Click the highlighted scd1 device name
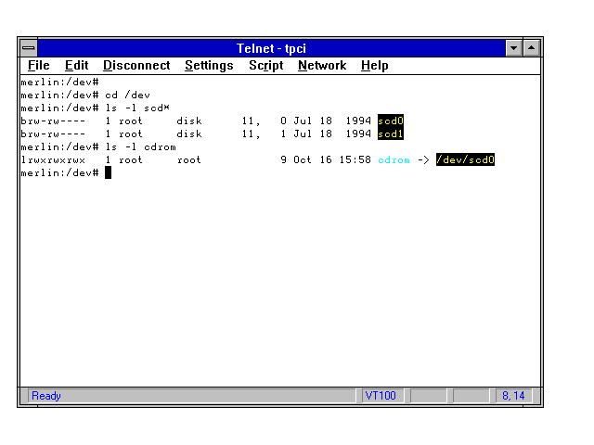 pyautogui.click(x=391, y=133)
